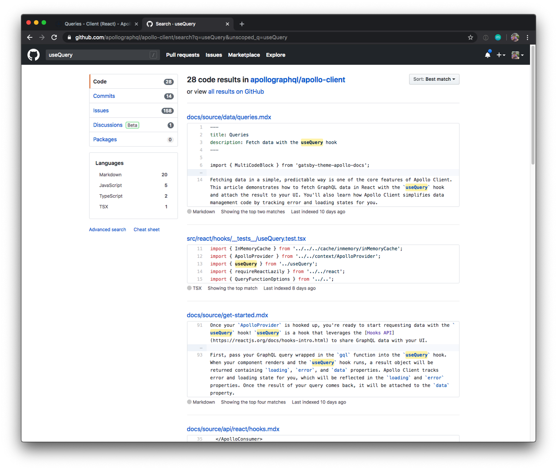Filter by Markdown language
This screenshot has width=557, height=470.
pyautogui.click(x=133, y=175)
